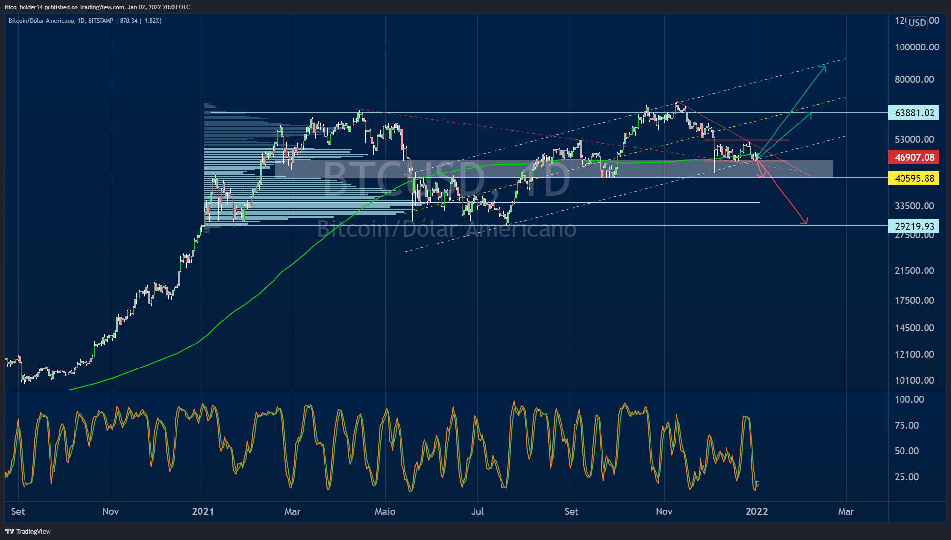This screenshot has width=951, height=540.
Task: Click the 2022 time axis label
Action: coord(757,511)
